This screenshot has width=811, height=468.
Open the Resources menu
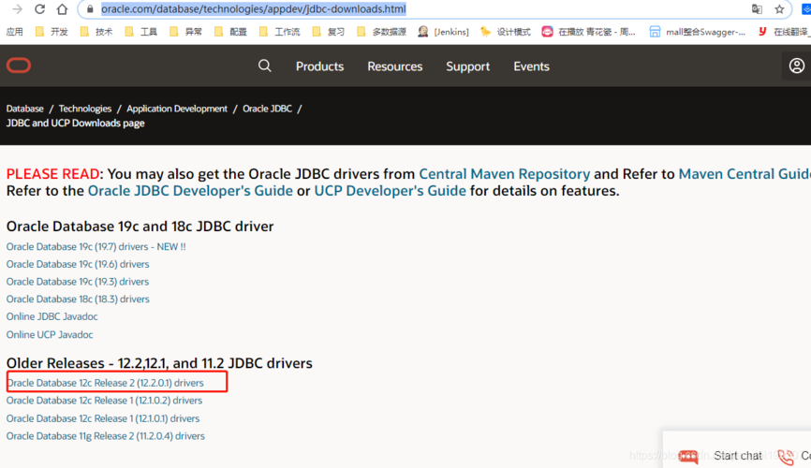coord(394,66)
